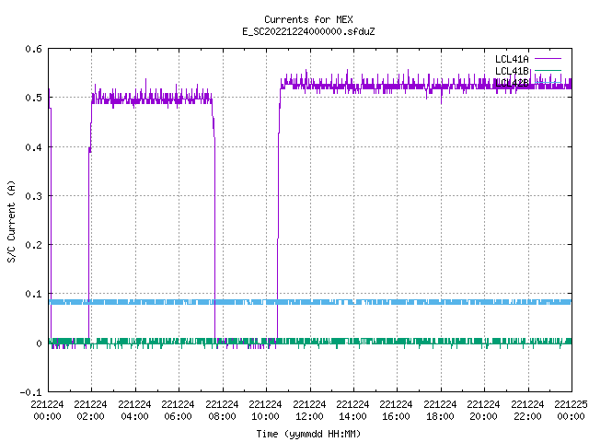Click the LCL41A legend label
Image resolution: width=589 pixels, height=442 pixels.
(512, 59)
